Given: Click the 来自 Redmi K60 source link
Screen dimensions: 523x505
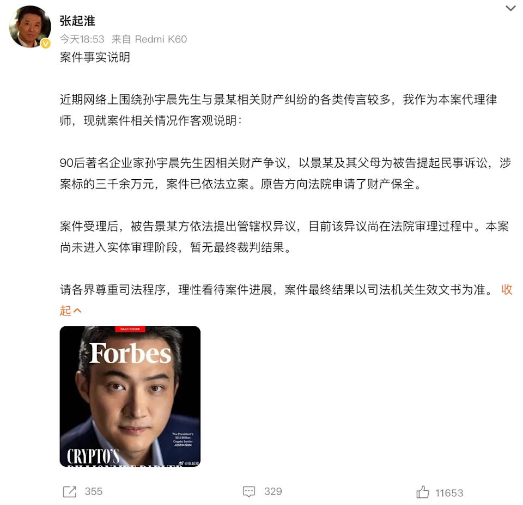Looking at the screenshot, I should click(x=149, y=39).
